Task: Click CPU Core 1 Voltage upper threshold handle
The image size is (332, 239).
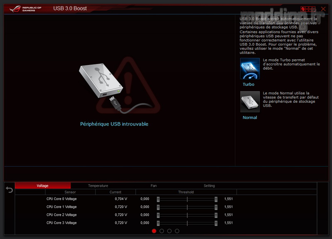Action: tap(216, 207)
